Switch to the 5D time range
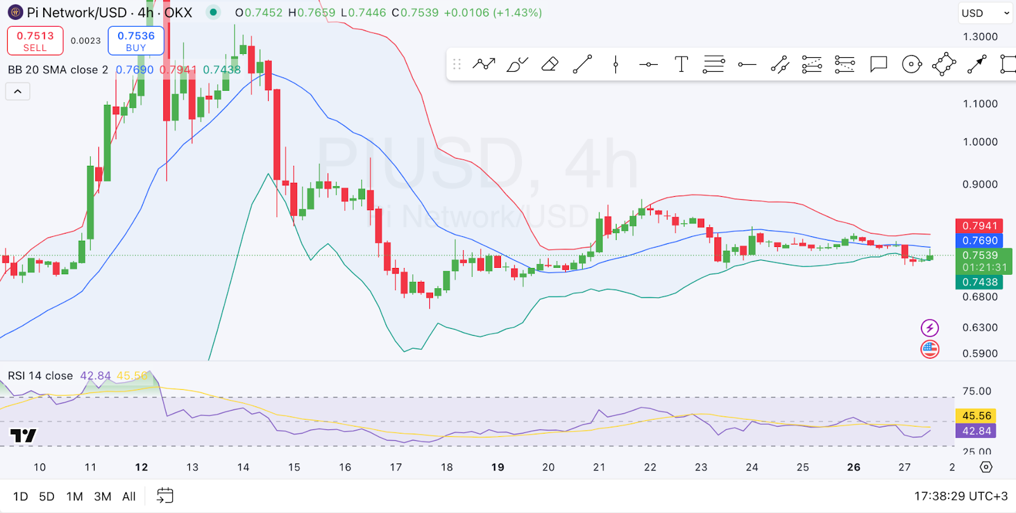 pyautogui.click(x=46, y=496)
